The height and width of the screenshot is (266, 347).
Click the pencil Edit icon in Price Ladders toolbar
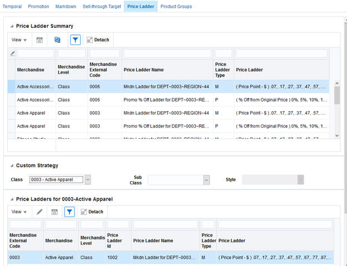[39, 212]
